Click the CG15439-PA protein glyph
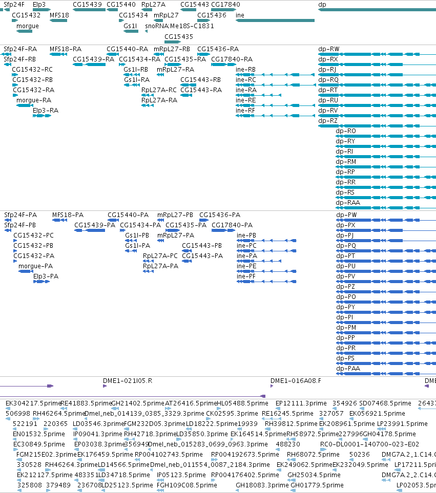The width and height of the screenshot is (436, 493). pyautogui.click(x=90, y=230)
